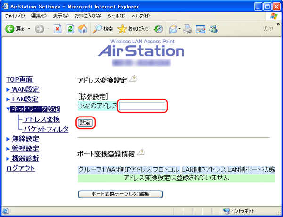The width and height of the screenshot is (283, 217).
Task: Click help icon beside アドレス変換設定
Action: tap(133, 80)
